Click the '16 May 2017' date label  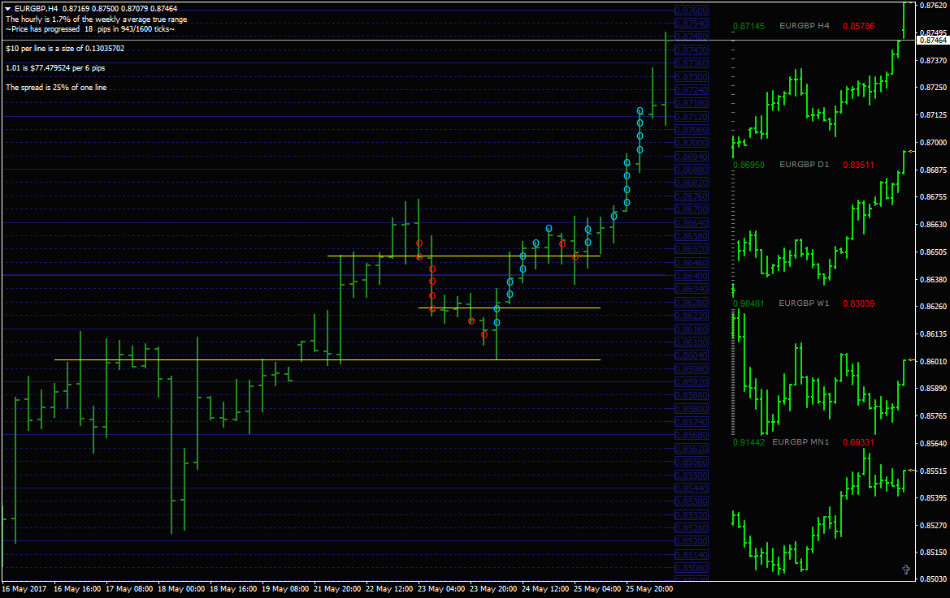point(24,588)
